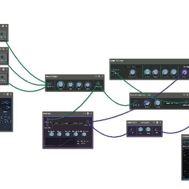Open the Comb Filter dropdown above the purple knob

pyautogui.click(x=185, y=67)
